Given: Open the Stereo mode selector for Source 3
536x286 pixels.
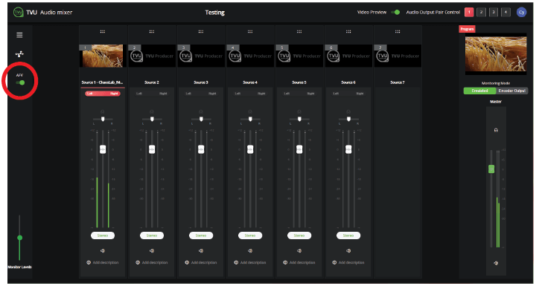Looking at the screenshot, I should click(201, 235).
